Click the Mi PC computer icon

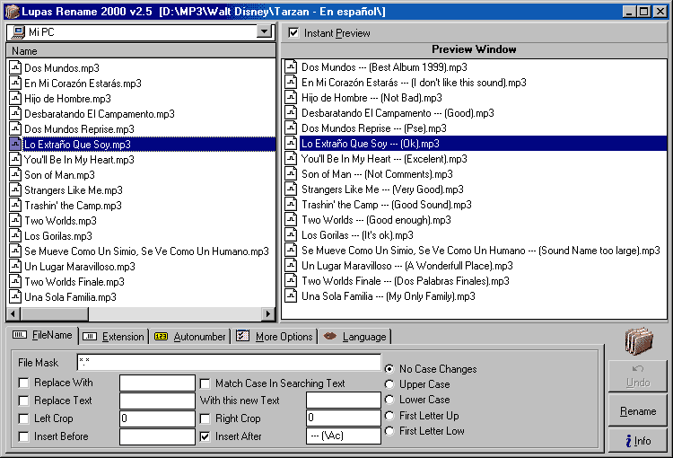16,32
